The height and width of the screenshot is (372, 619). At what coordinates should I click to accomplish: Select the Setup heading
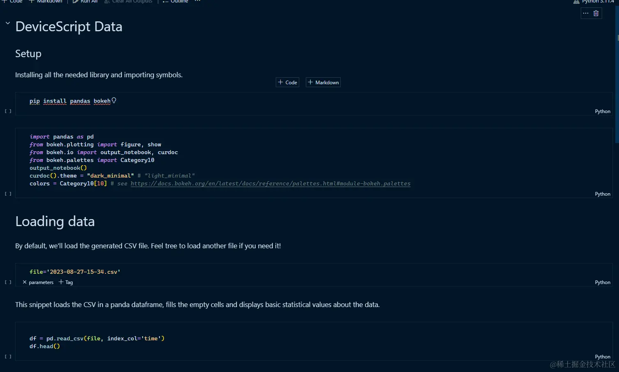[28, 54]
